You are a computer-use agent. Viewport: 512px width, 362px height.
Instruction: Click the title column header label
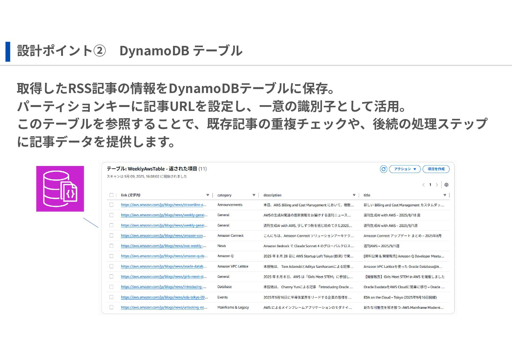367,195
